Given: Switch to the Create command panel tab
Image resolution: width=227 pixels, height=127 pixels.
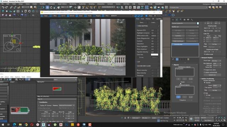Looking at the screenshot, I should click(173, 20).
